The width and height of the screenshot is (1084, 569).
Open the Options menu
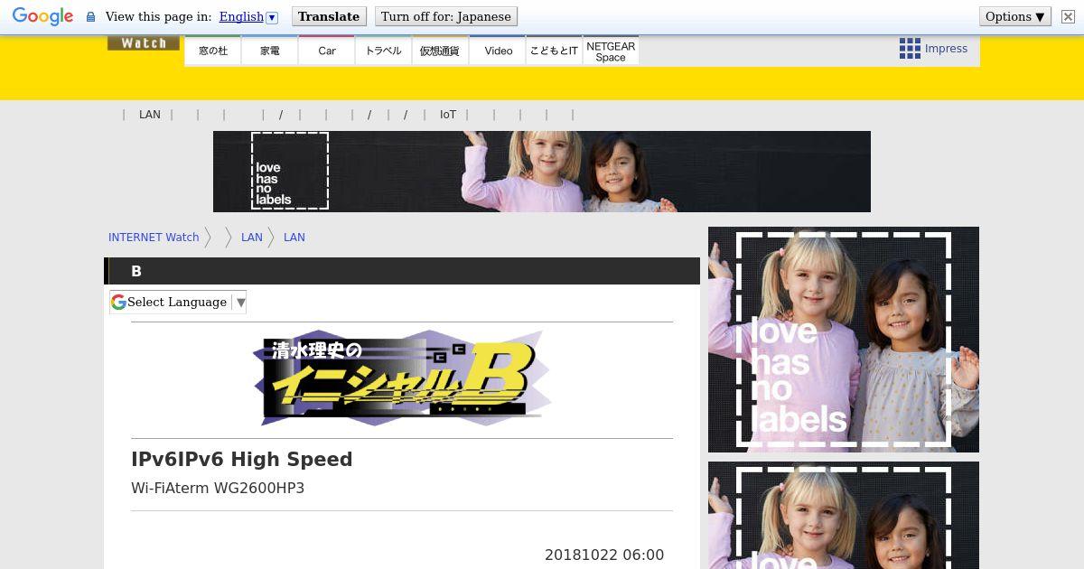[1015, 16]
